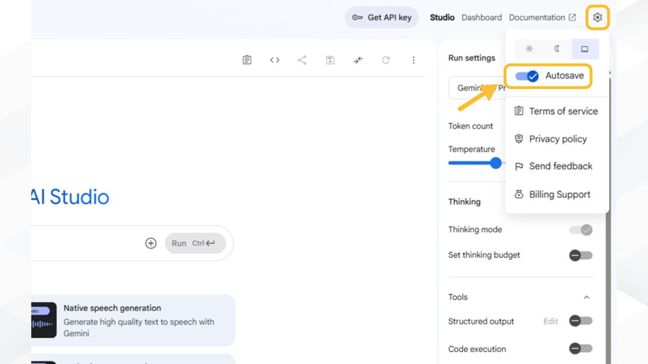Share the current prompt
The image size is (648, 364).
(302, 60)
